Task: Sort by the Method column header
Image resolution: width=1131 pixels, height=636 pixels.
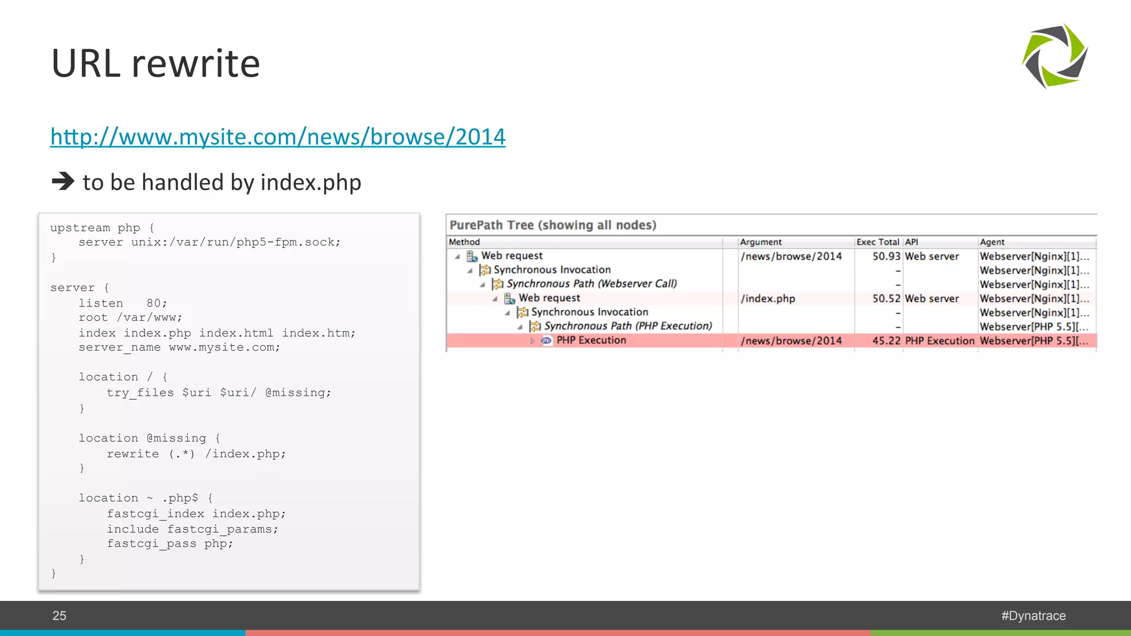Action: pyautogui.click(x=585, y=242)
